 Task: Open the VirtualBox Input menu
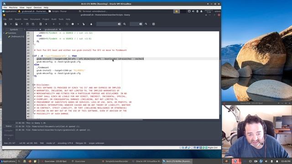point(29,8)
